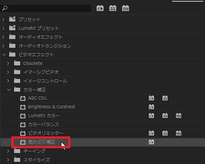205x164 pixels.
Task: Select the 色かぶり補正 effect name
Action: [42, 142]
